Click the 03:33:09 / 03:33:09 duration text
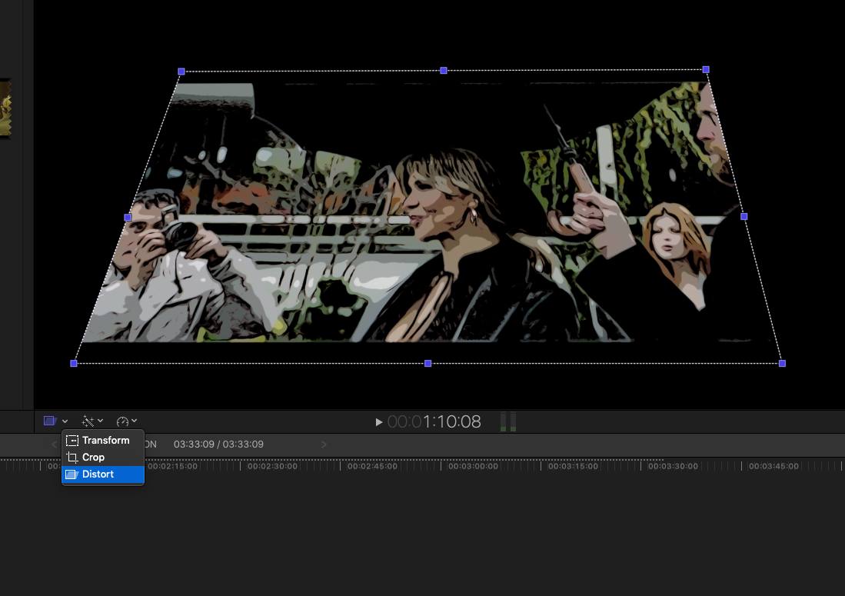This screenshot has height=596, width=845. 218,445
